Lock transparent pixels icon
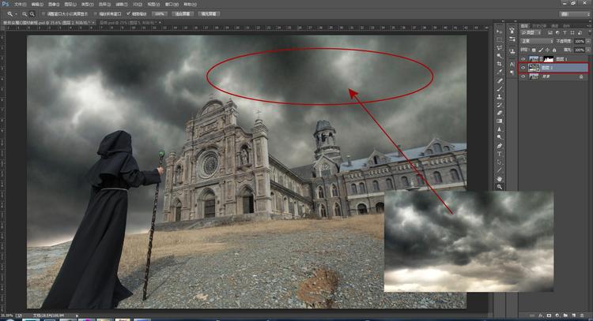Viewport: 593px width, 321px height. click(x=534, y=50)
